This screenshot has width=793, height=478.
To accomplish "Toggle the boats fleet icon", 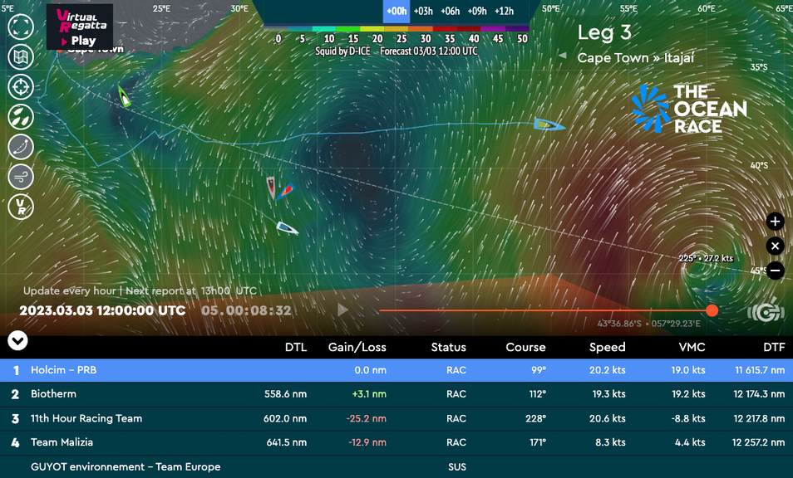I will [21, 117].
